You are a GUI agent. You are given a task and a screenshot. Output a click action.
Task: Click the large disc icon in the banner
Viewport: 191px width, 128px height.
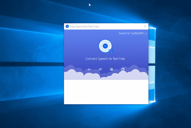click(x=105, y=46)
